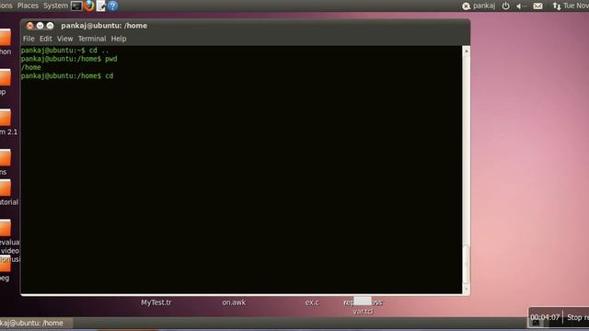Open the network connection indicator
The image size is (589, 331).
click(556, 6)
